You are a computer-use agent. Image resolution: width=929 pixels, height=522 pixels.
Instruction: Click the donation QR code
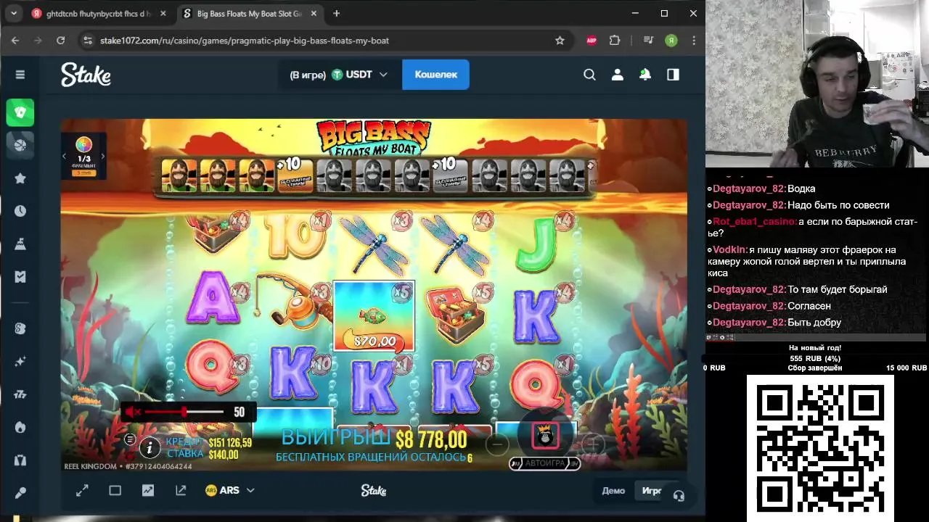point(820,447)
